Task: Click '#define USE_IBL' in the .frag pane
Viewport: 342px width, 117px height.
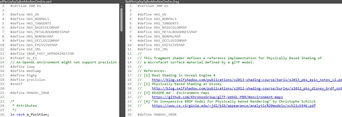Action: [x=153, y=49]
